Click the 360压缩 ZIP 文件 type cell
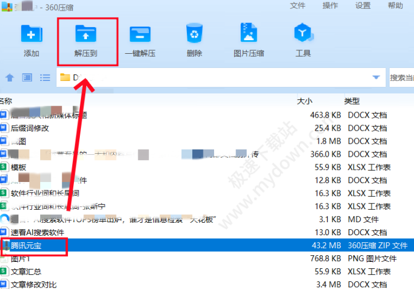414x289 pixels. click(x=378, y=245)
